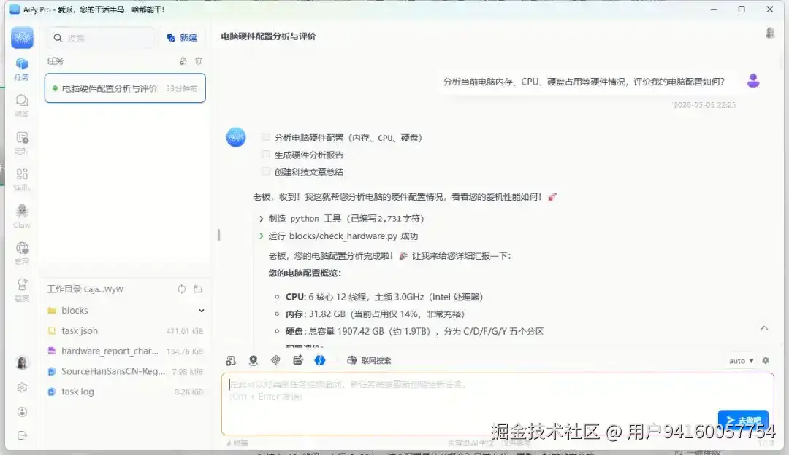Click the clean-up icon next to 任务 header
Screen dimensions: 789x455
(183, 61)
